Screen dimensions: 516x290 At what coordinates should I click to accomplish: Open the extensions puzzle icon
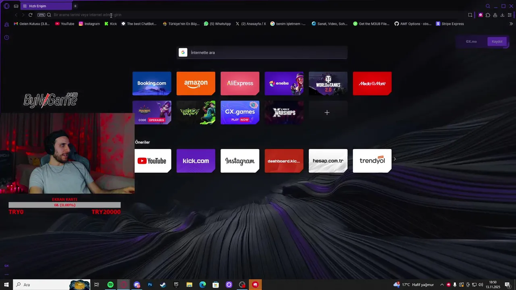(488, 15)
